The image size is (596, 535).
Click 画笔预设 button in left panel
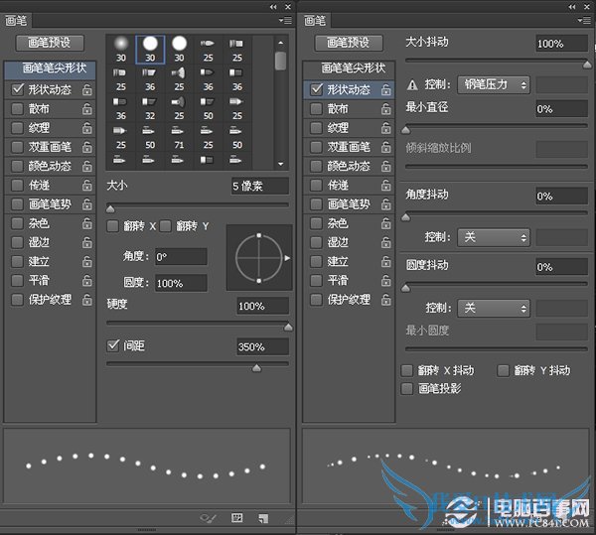[50, 43]
